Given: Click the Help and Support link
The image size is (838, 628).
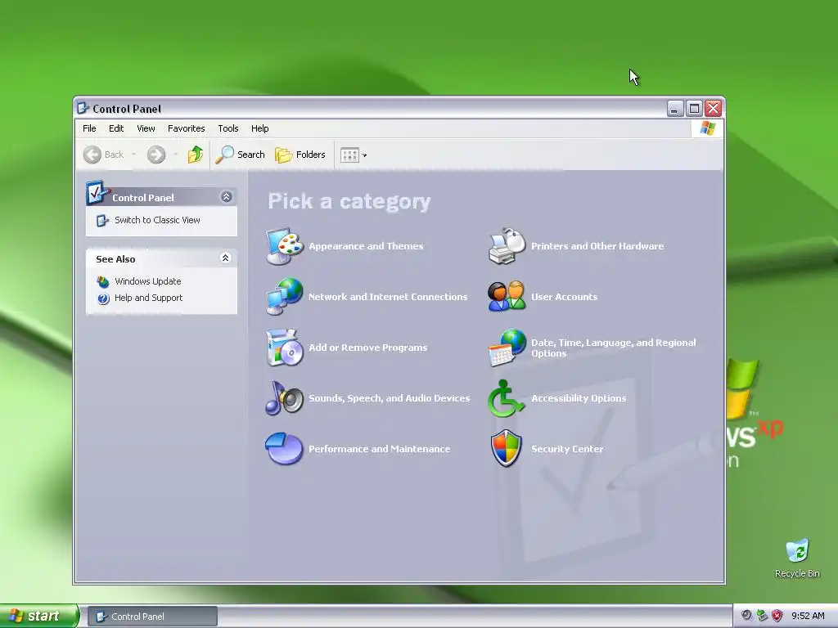Looking at the screenshot, I should (x=149, y=298).
